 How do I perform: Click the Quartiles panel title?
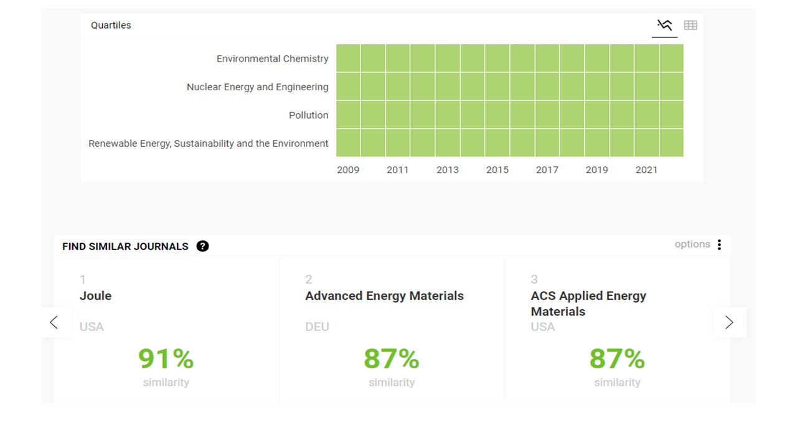(x=111, y=26)
